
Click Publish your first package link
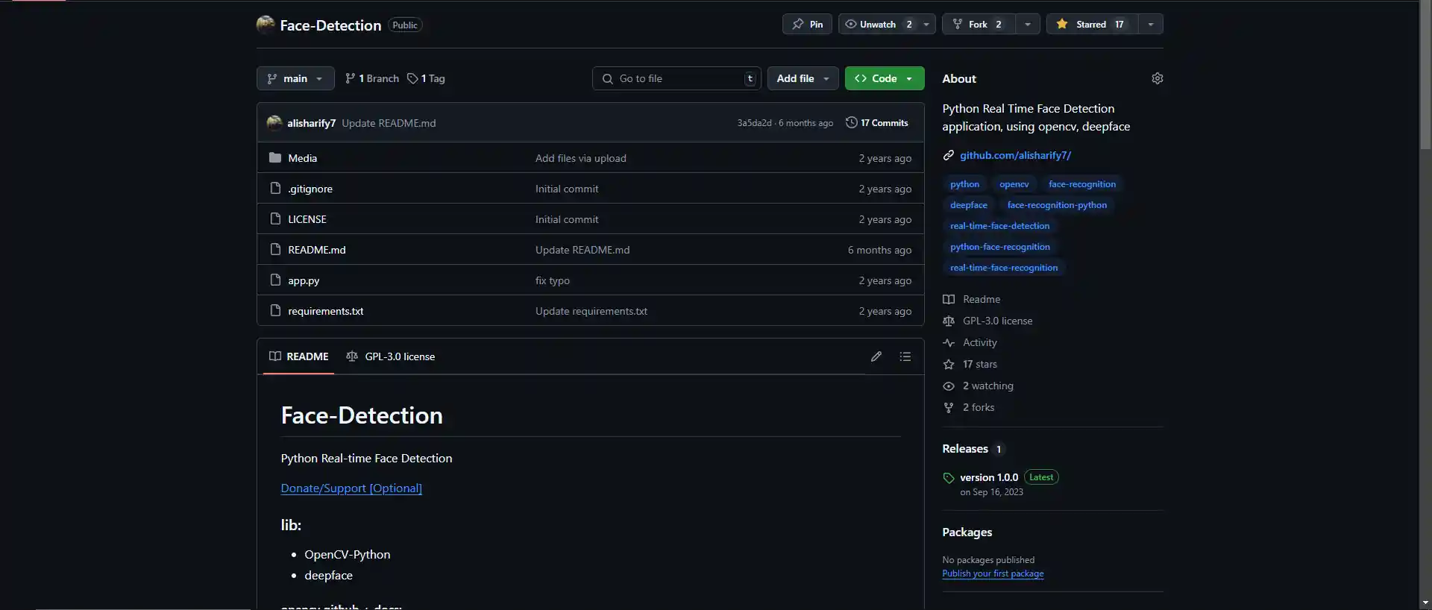click(993, 573)
